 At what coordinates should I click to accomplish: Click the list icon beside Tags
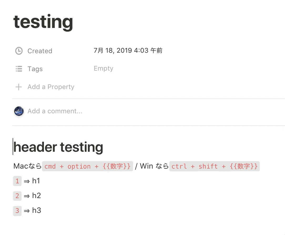(19, 69)
